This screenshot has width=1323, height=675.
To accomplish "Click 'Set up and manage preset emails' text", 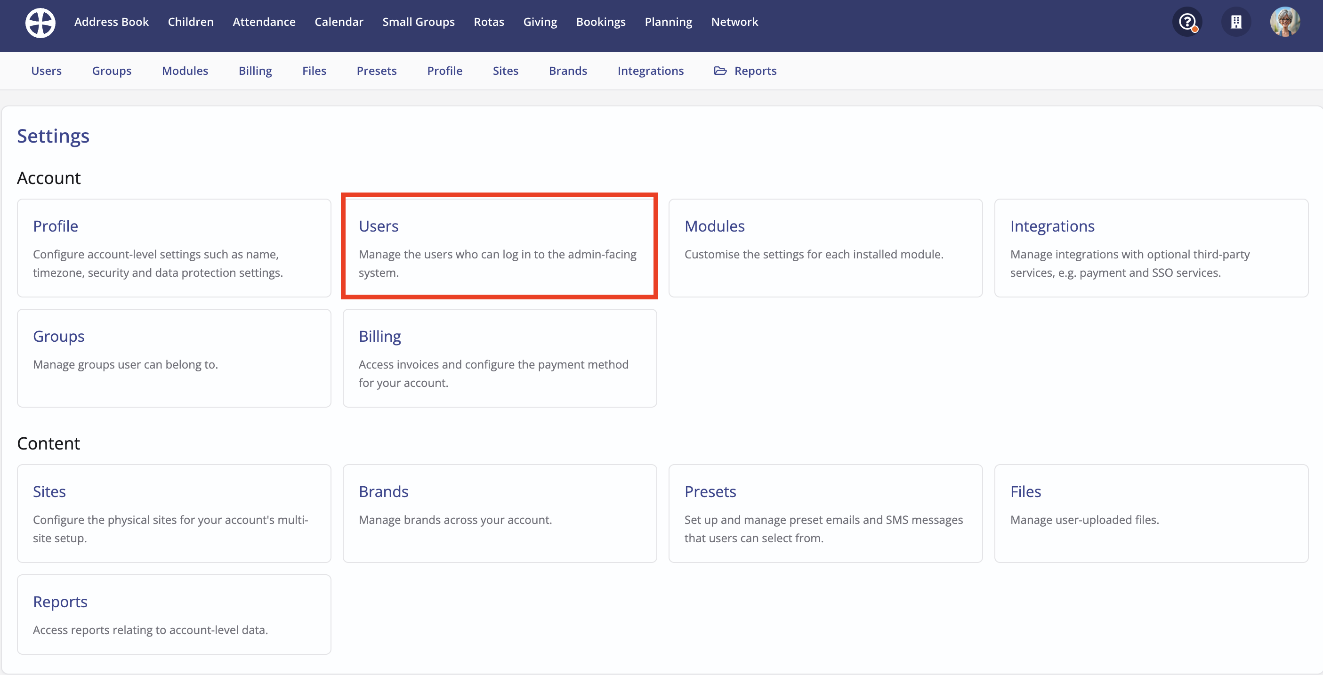I will click(x=823, y=529).
